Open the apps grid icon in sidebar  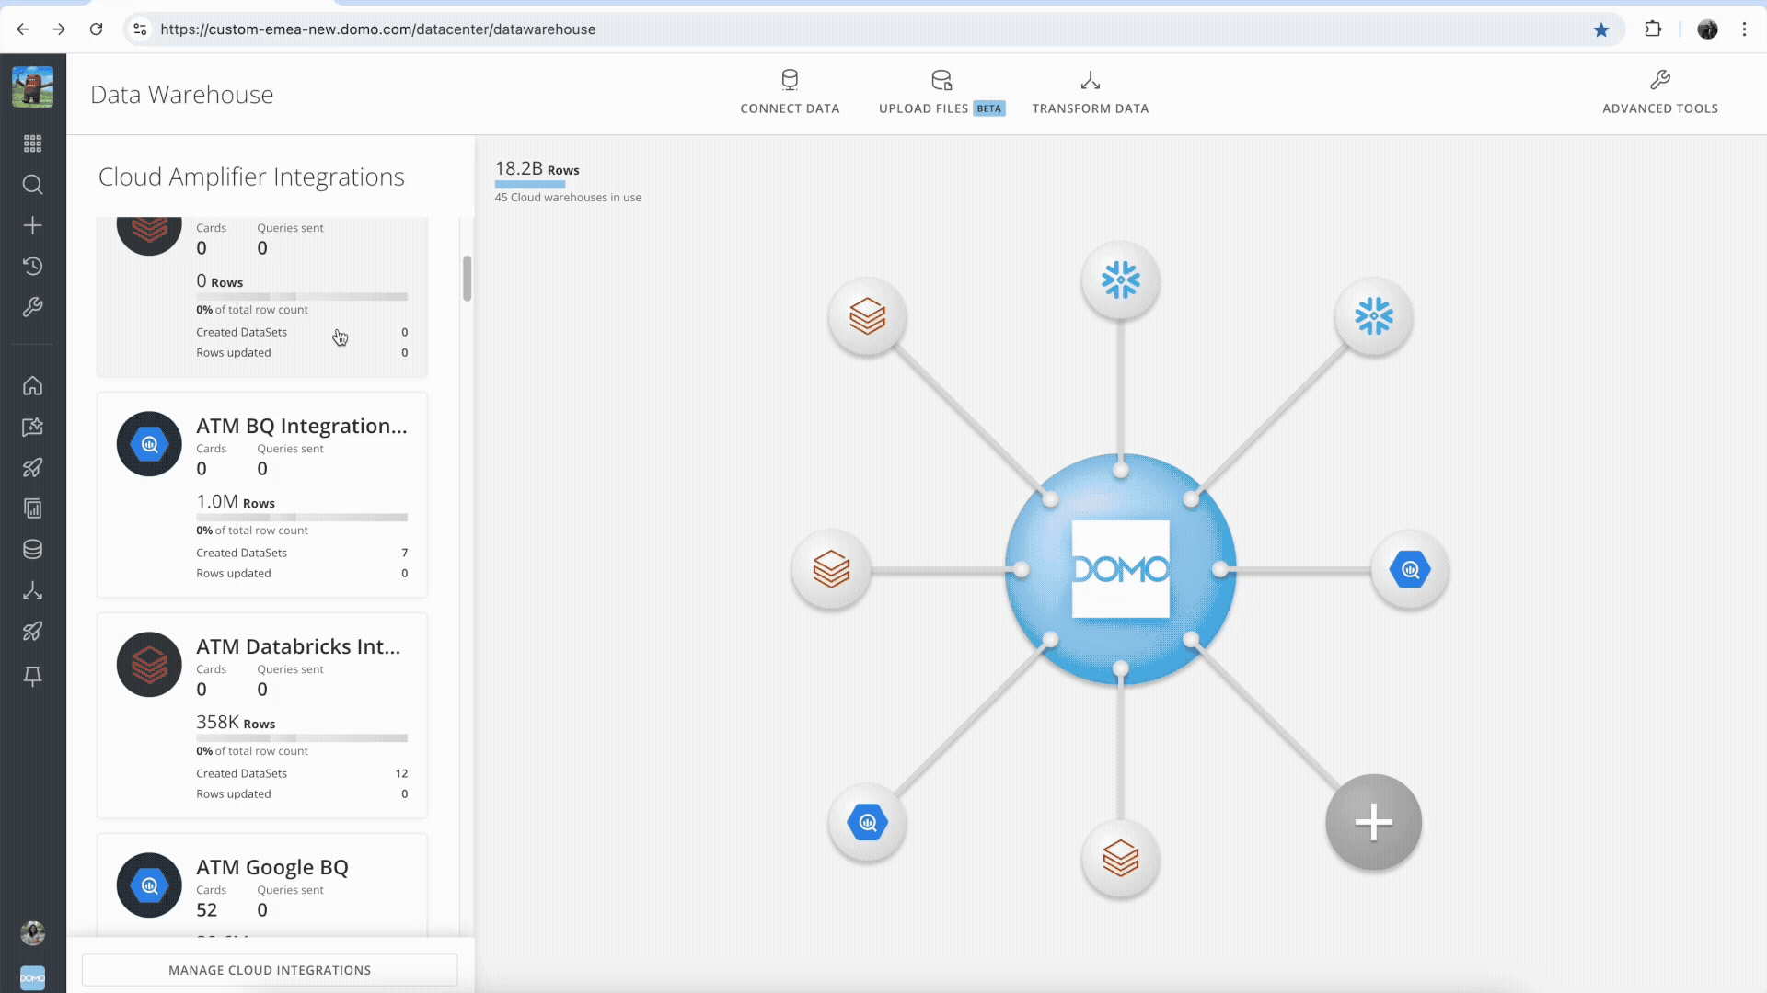[32, 143]
